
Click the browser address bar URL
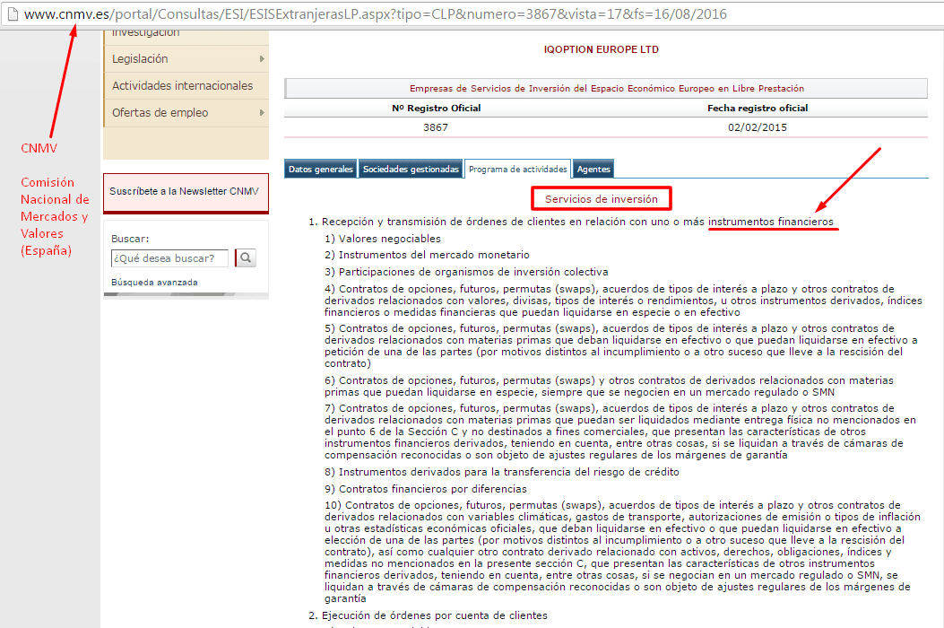(x=375, y=13)
